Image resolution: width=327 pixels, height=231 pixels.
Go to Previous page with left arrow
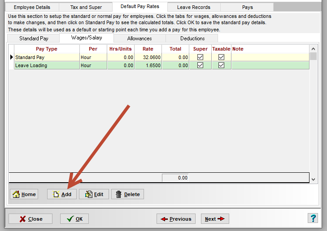click(176, 219)
